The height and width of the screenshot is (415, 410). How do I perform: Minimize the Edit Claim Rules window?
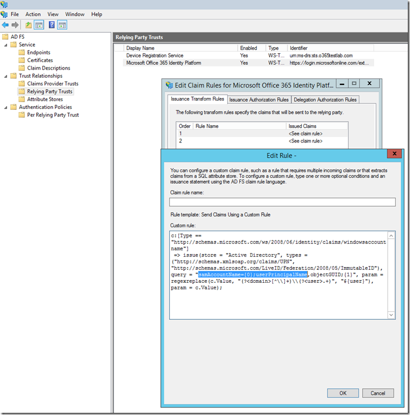tap(342, 84)
